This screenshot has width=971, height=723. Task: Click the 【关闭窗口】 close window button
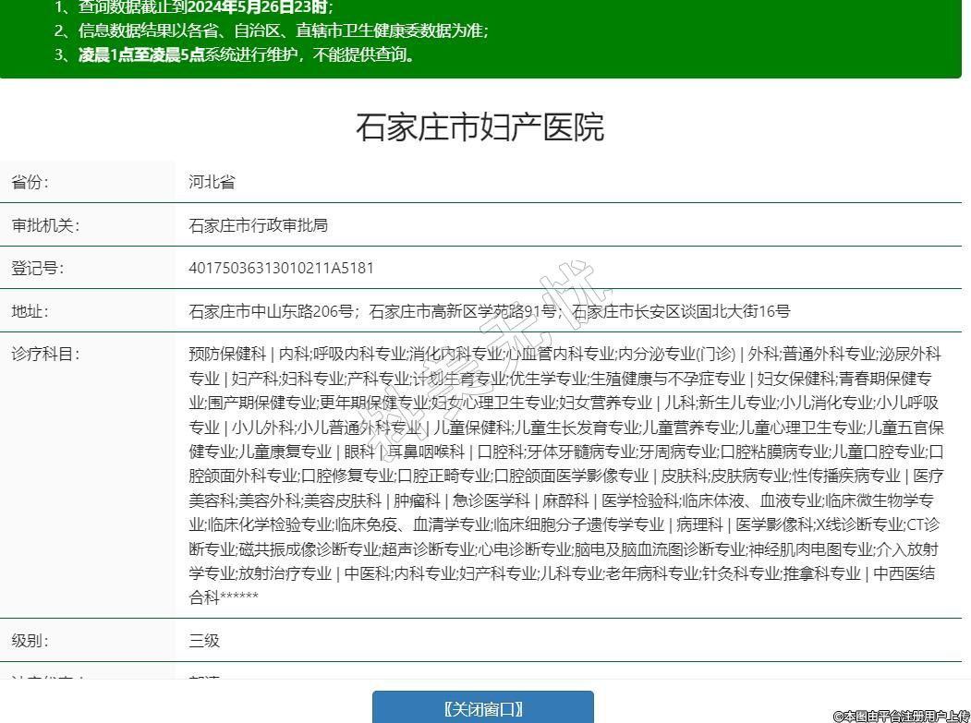(482, 708)
